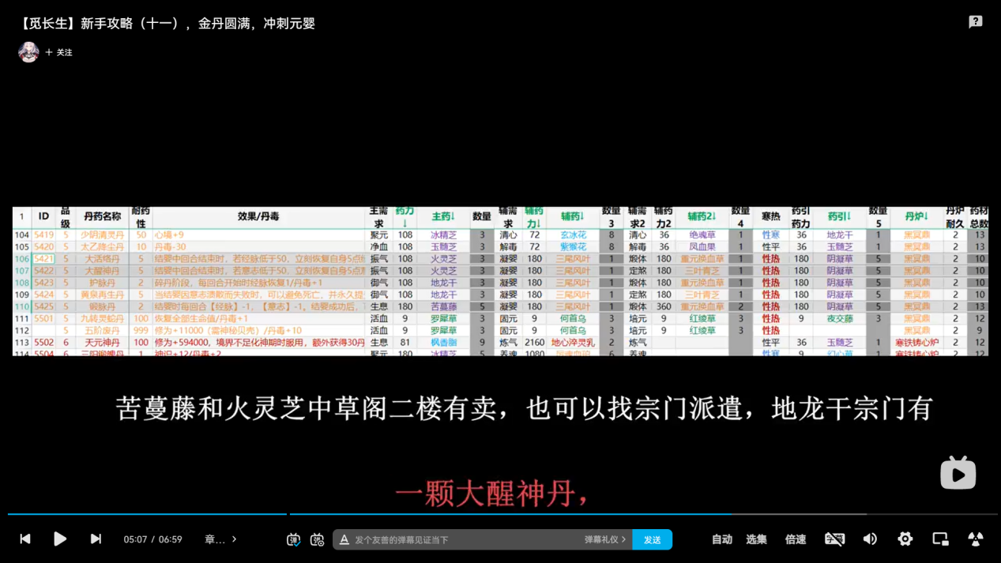Click the 丹炉 column header
The height and width of the screenshot is (563, 1001).
pos(916,216)
